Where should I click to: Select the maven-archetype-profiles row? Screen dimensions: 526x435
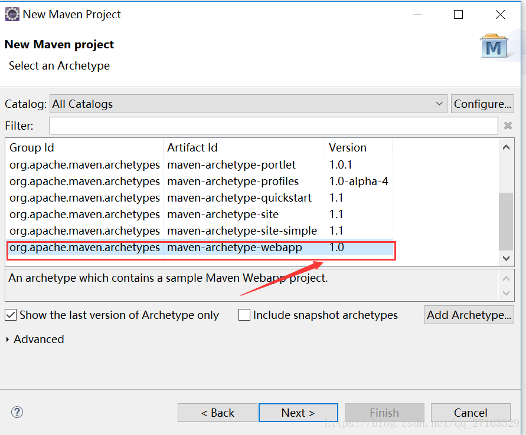coord(200,181)
